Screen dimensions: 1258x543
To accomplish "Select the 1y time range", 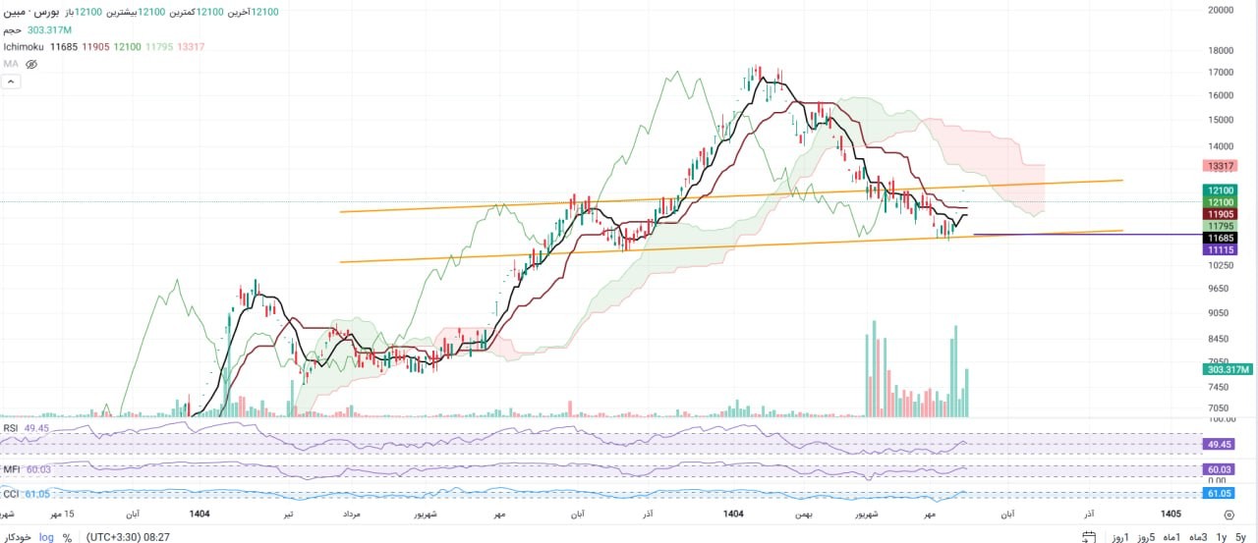I will click(1221, 537).
